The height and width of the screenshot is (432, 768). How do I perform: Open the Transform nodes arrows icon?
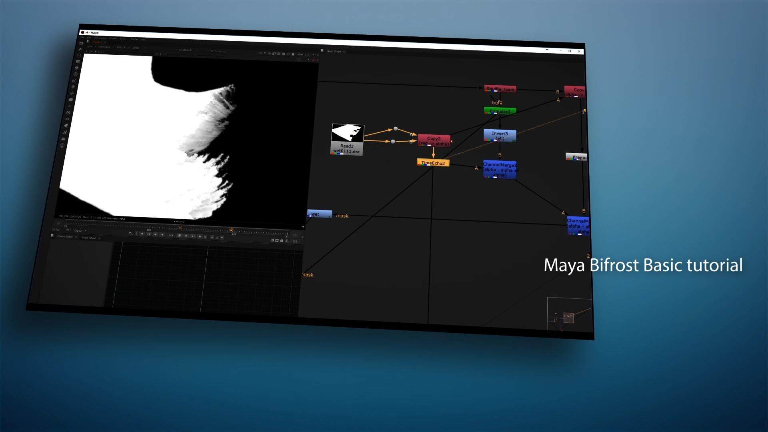click(72, 93)
